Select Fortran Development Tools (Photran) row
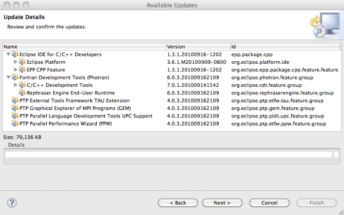Viewport: 344px width, 215px height. (x=172, y=77)
